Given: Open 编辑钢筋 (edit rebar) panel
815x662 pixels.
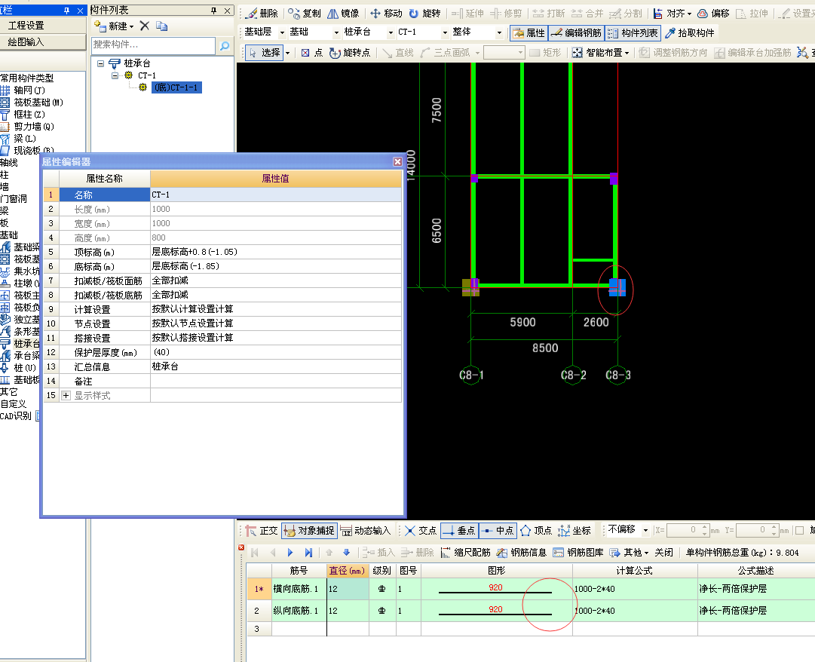Looking at the screenshot, I should point(576,32).
